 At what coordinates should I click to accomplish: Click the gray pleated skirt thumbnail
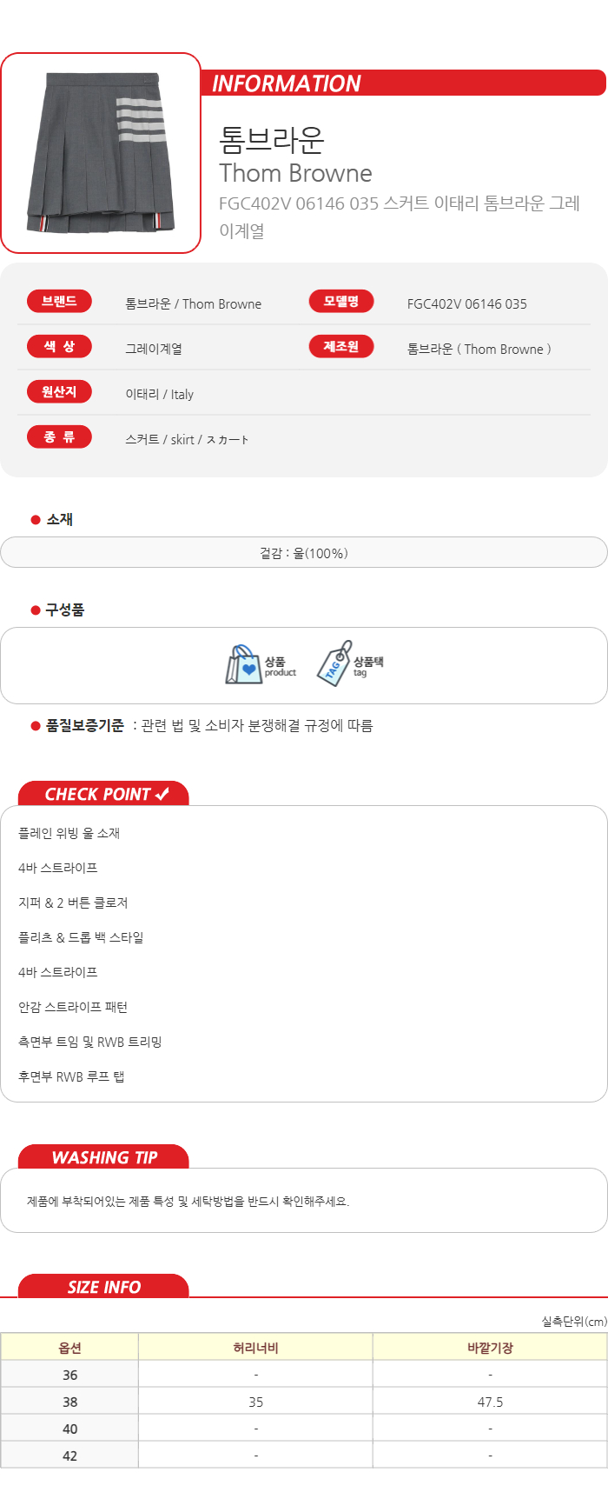pos(101,153)
